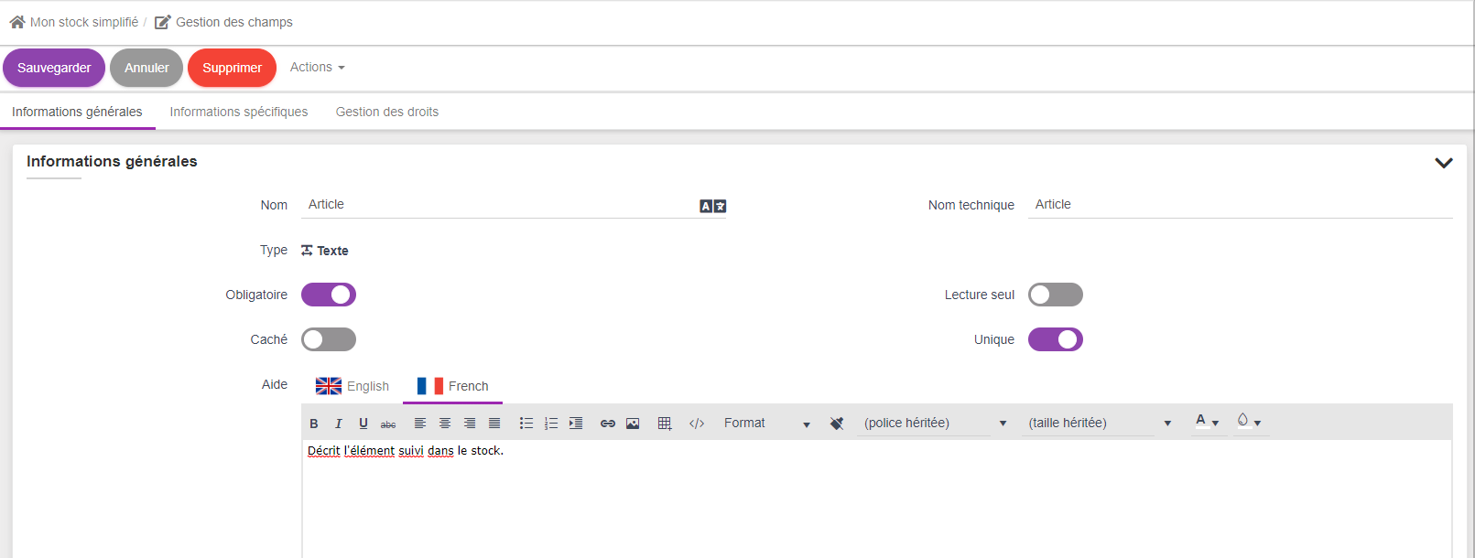Viewport: 1475px width, 558px height.
Task: Turn on the Lecture seul switch
Action: click(1055, 295)
